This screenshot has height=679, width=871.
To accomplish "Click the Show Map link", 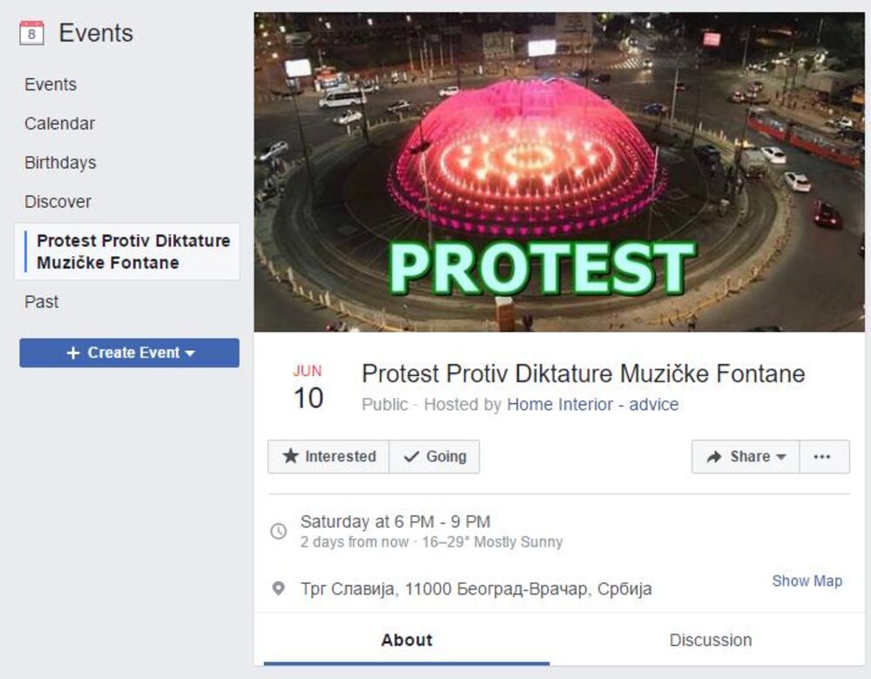I will [807, 581].
